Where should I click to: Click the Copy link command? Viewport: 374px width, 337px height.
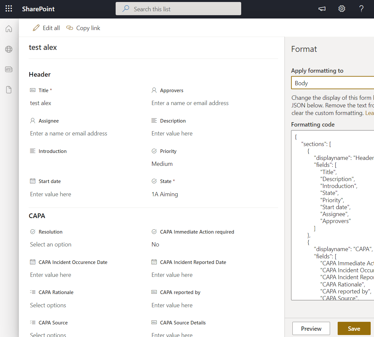click(x=83, y=28)
